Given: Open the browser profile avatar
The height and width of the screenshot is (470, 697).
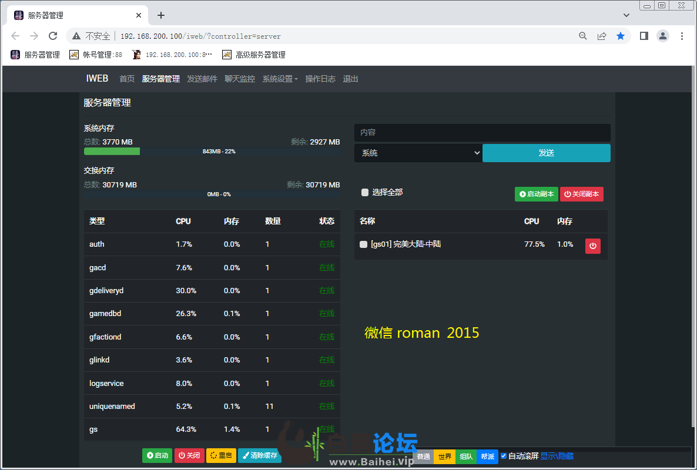Looking at the screenshot, I should (663, 36).
